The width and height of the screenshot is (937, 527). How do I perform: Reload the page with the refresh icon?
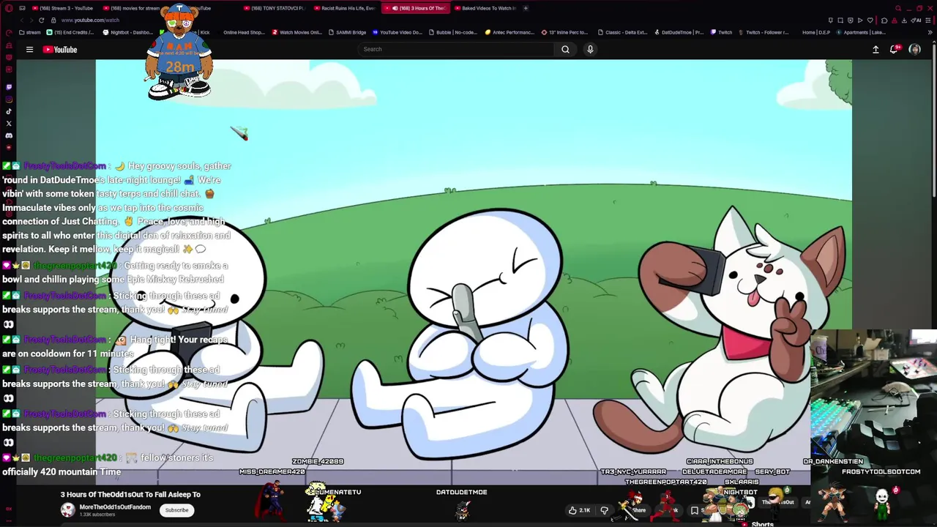(41, 20)
